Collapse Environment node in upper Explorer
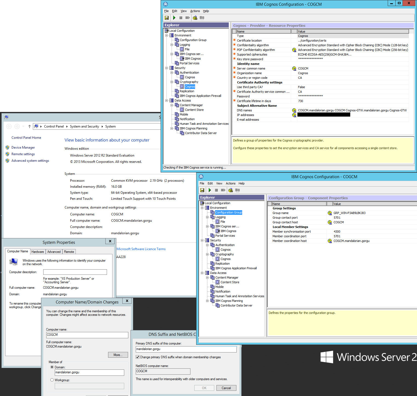Image resolution: width=417 pixels, height=396 pixels. click(166, 35)
